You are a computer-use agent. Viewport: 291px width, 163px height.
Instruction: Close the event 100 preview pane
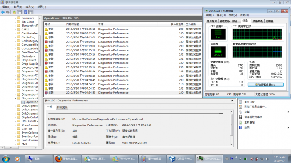232,101
